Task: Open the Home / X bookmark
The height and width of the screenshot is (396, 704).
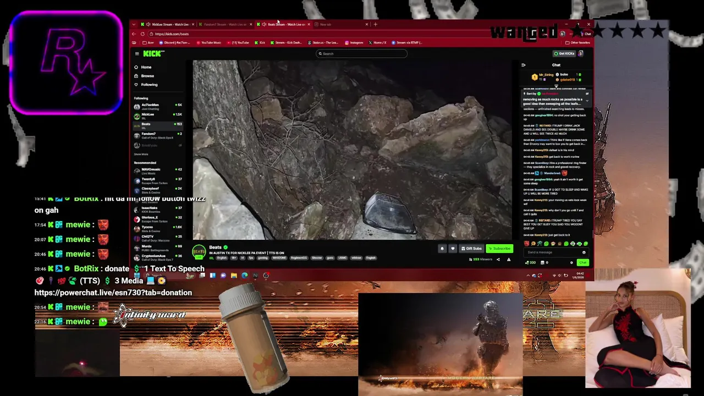Action: click(x=378, y=42)
